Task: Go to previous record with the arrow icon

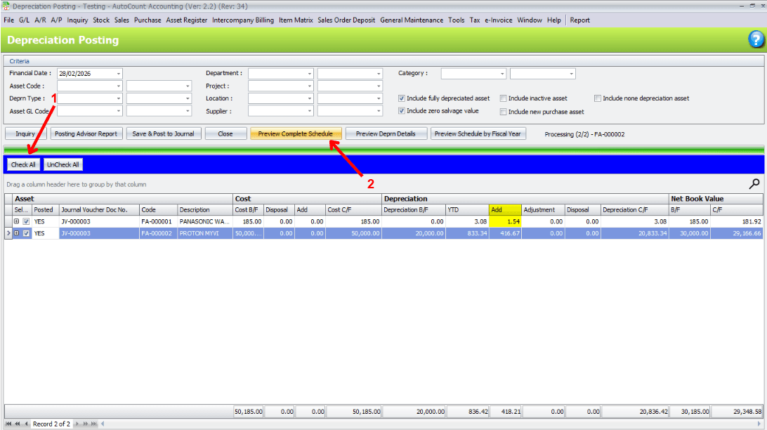Action: tap(26, 424)
